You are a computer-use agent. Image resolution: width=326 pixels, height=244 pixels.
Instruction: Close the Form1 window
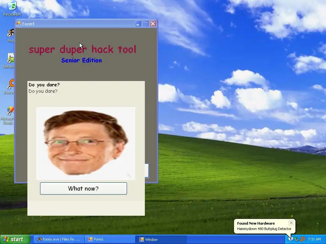[x=153, y=24]
